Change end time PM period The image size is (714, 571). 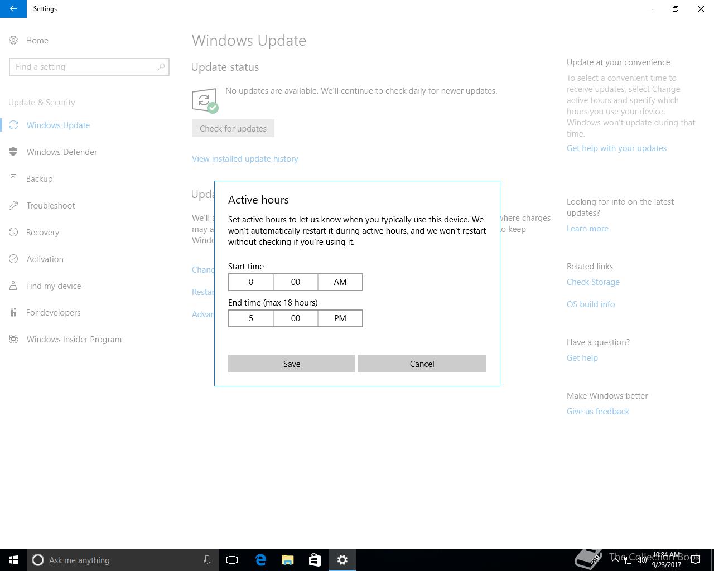click(x=340, y=318)
